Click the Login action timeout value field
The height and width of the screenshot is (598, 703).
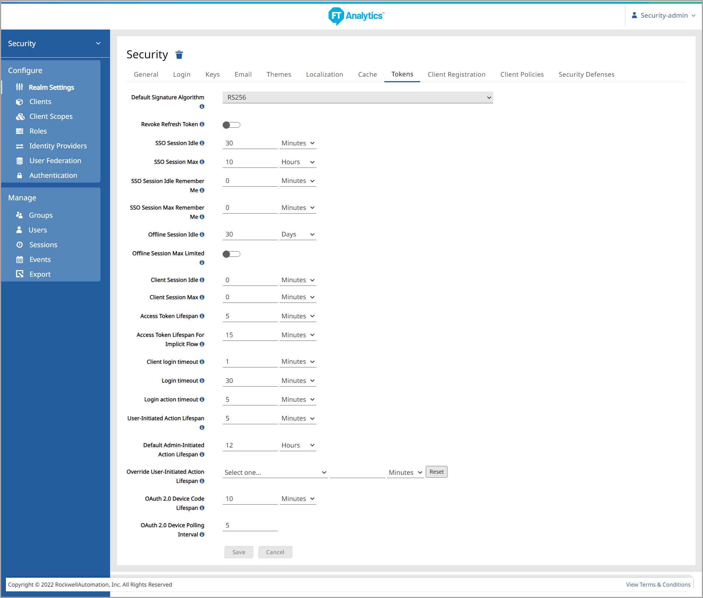(x=250, y=400)
